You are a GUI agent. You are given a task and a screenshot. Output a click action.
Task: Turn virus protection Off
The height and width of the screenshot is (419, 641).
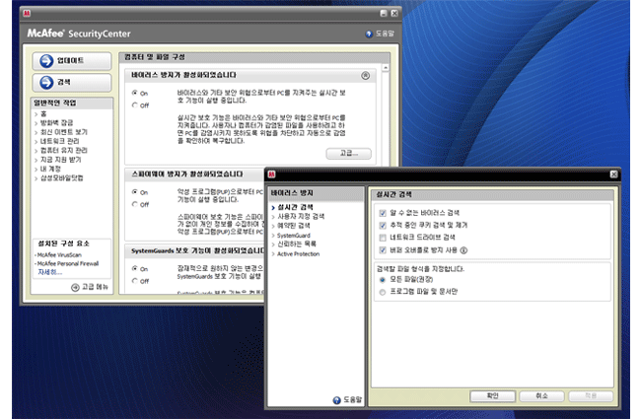[x=134, y=105]
